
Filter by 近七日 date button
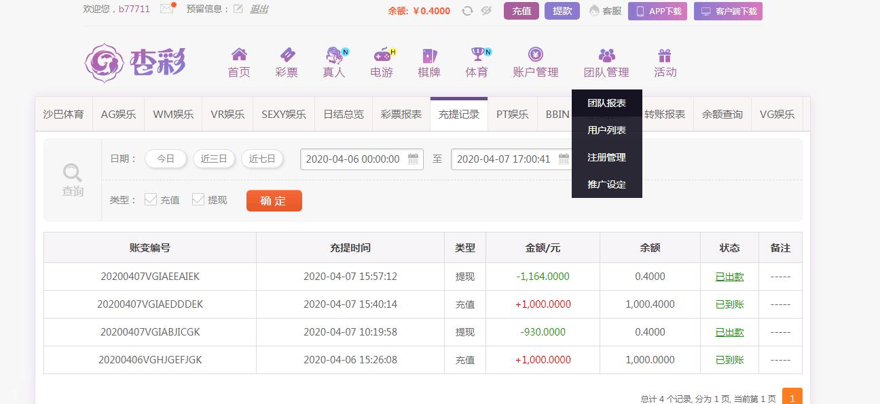pyautogui.click(x=262, y=159)
